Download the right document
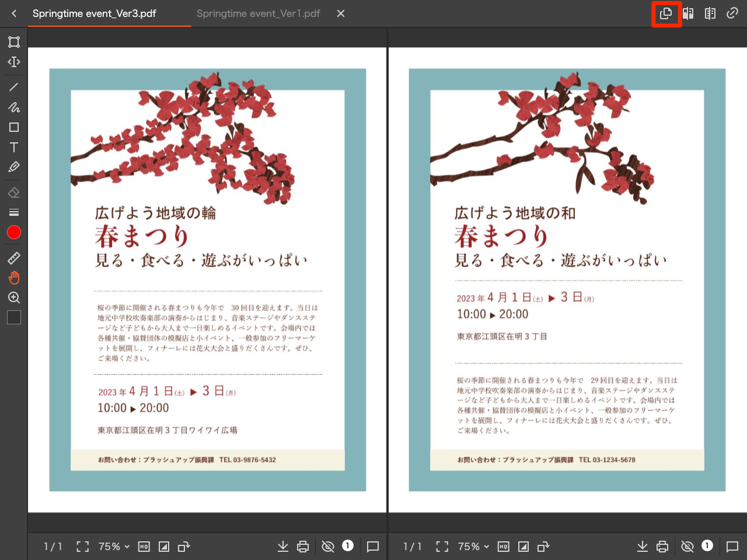 pyautogui.click(x=642, y=547)
